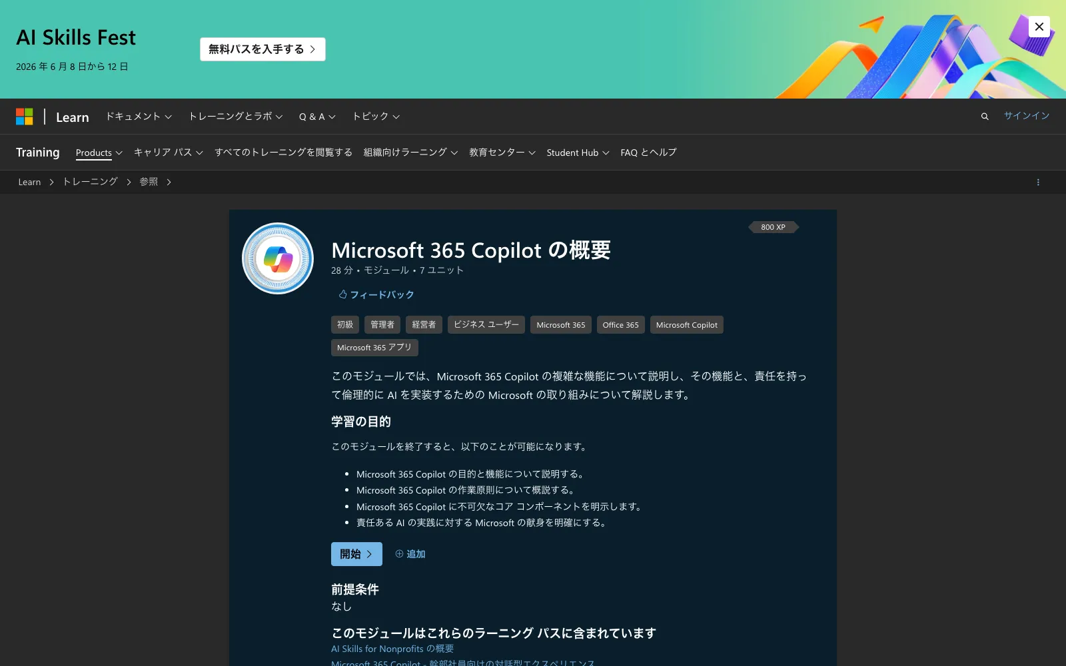Click the Copilot module badge image
This screenshot has height=666, width=1066.
click(x=278, y=258)
